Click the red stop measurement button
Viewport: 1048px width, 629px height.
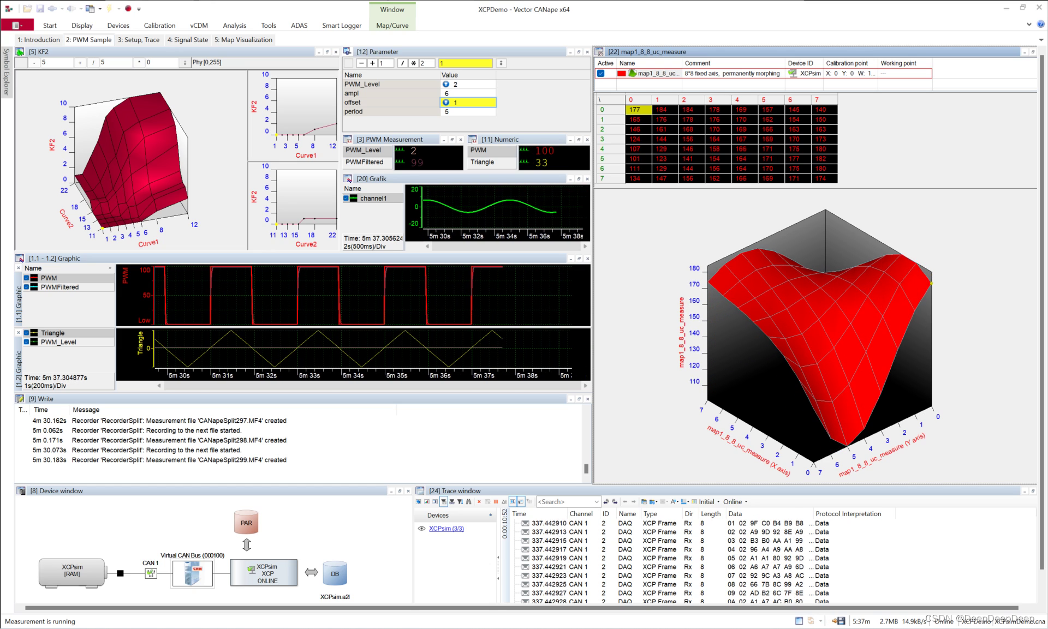(128, 9)
